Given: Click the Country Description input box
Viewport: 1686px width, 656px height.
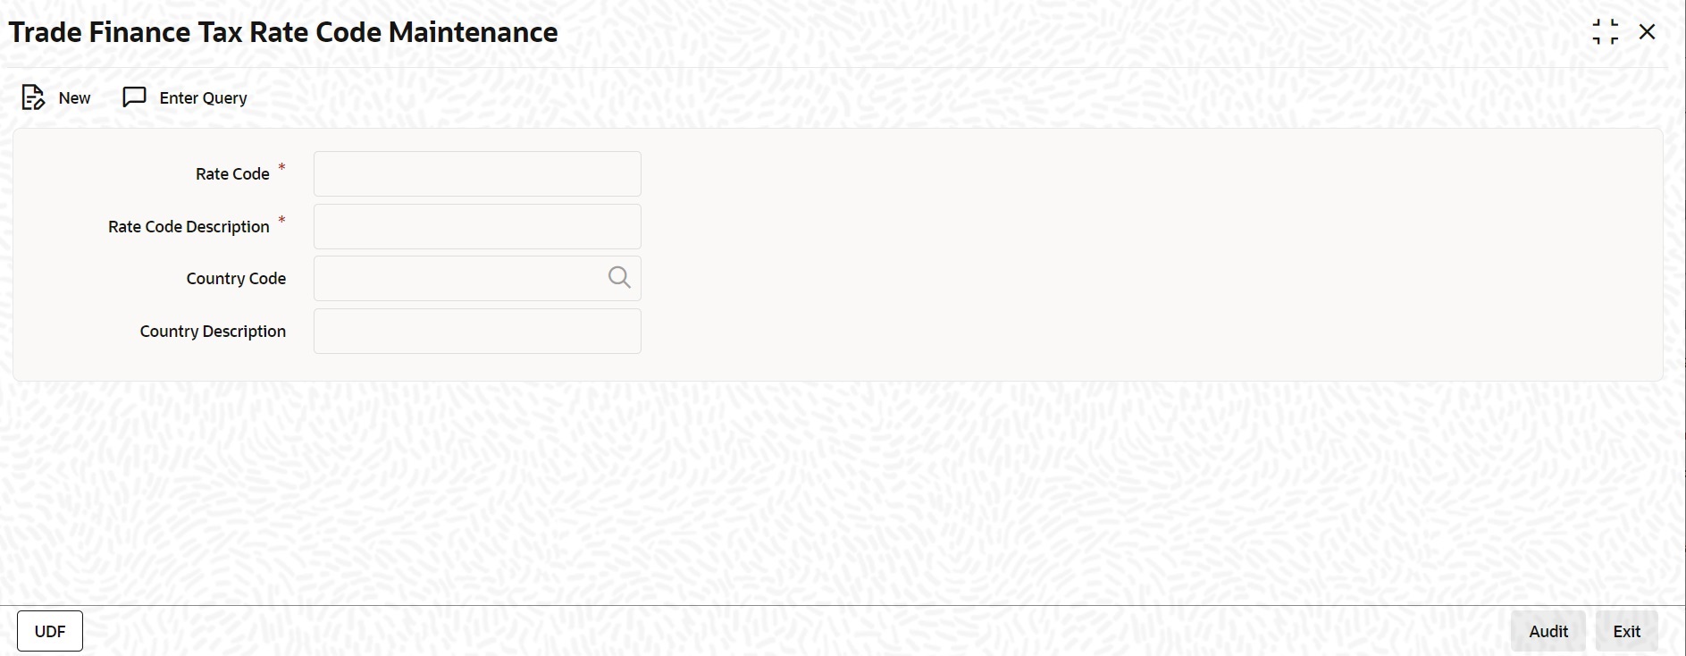Looking at the screenshot, I should tap(476, 331).
